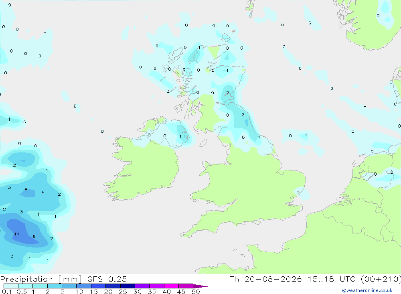Click the "15..18 UTC" time range text
This screenshot has height=294, width=401.
(332, 279)
